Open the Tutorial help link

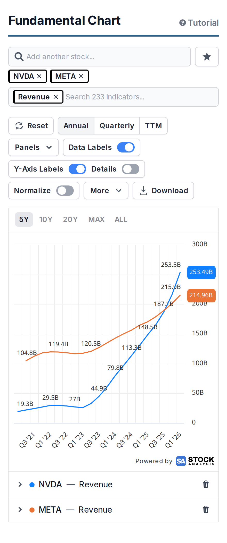coord(199,23)
